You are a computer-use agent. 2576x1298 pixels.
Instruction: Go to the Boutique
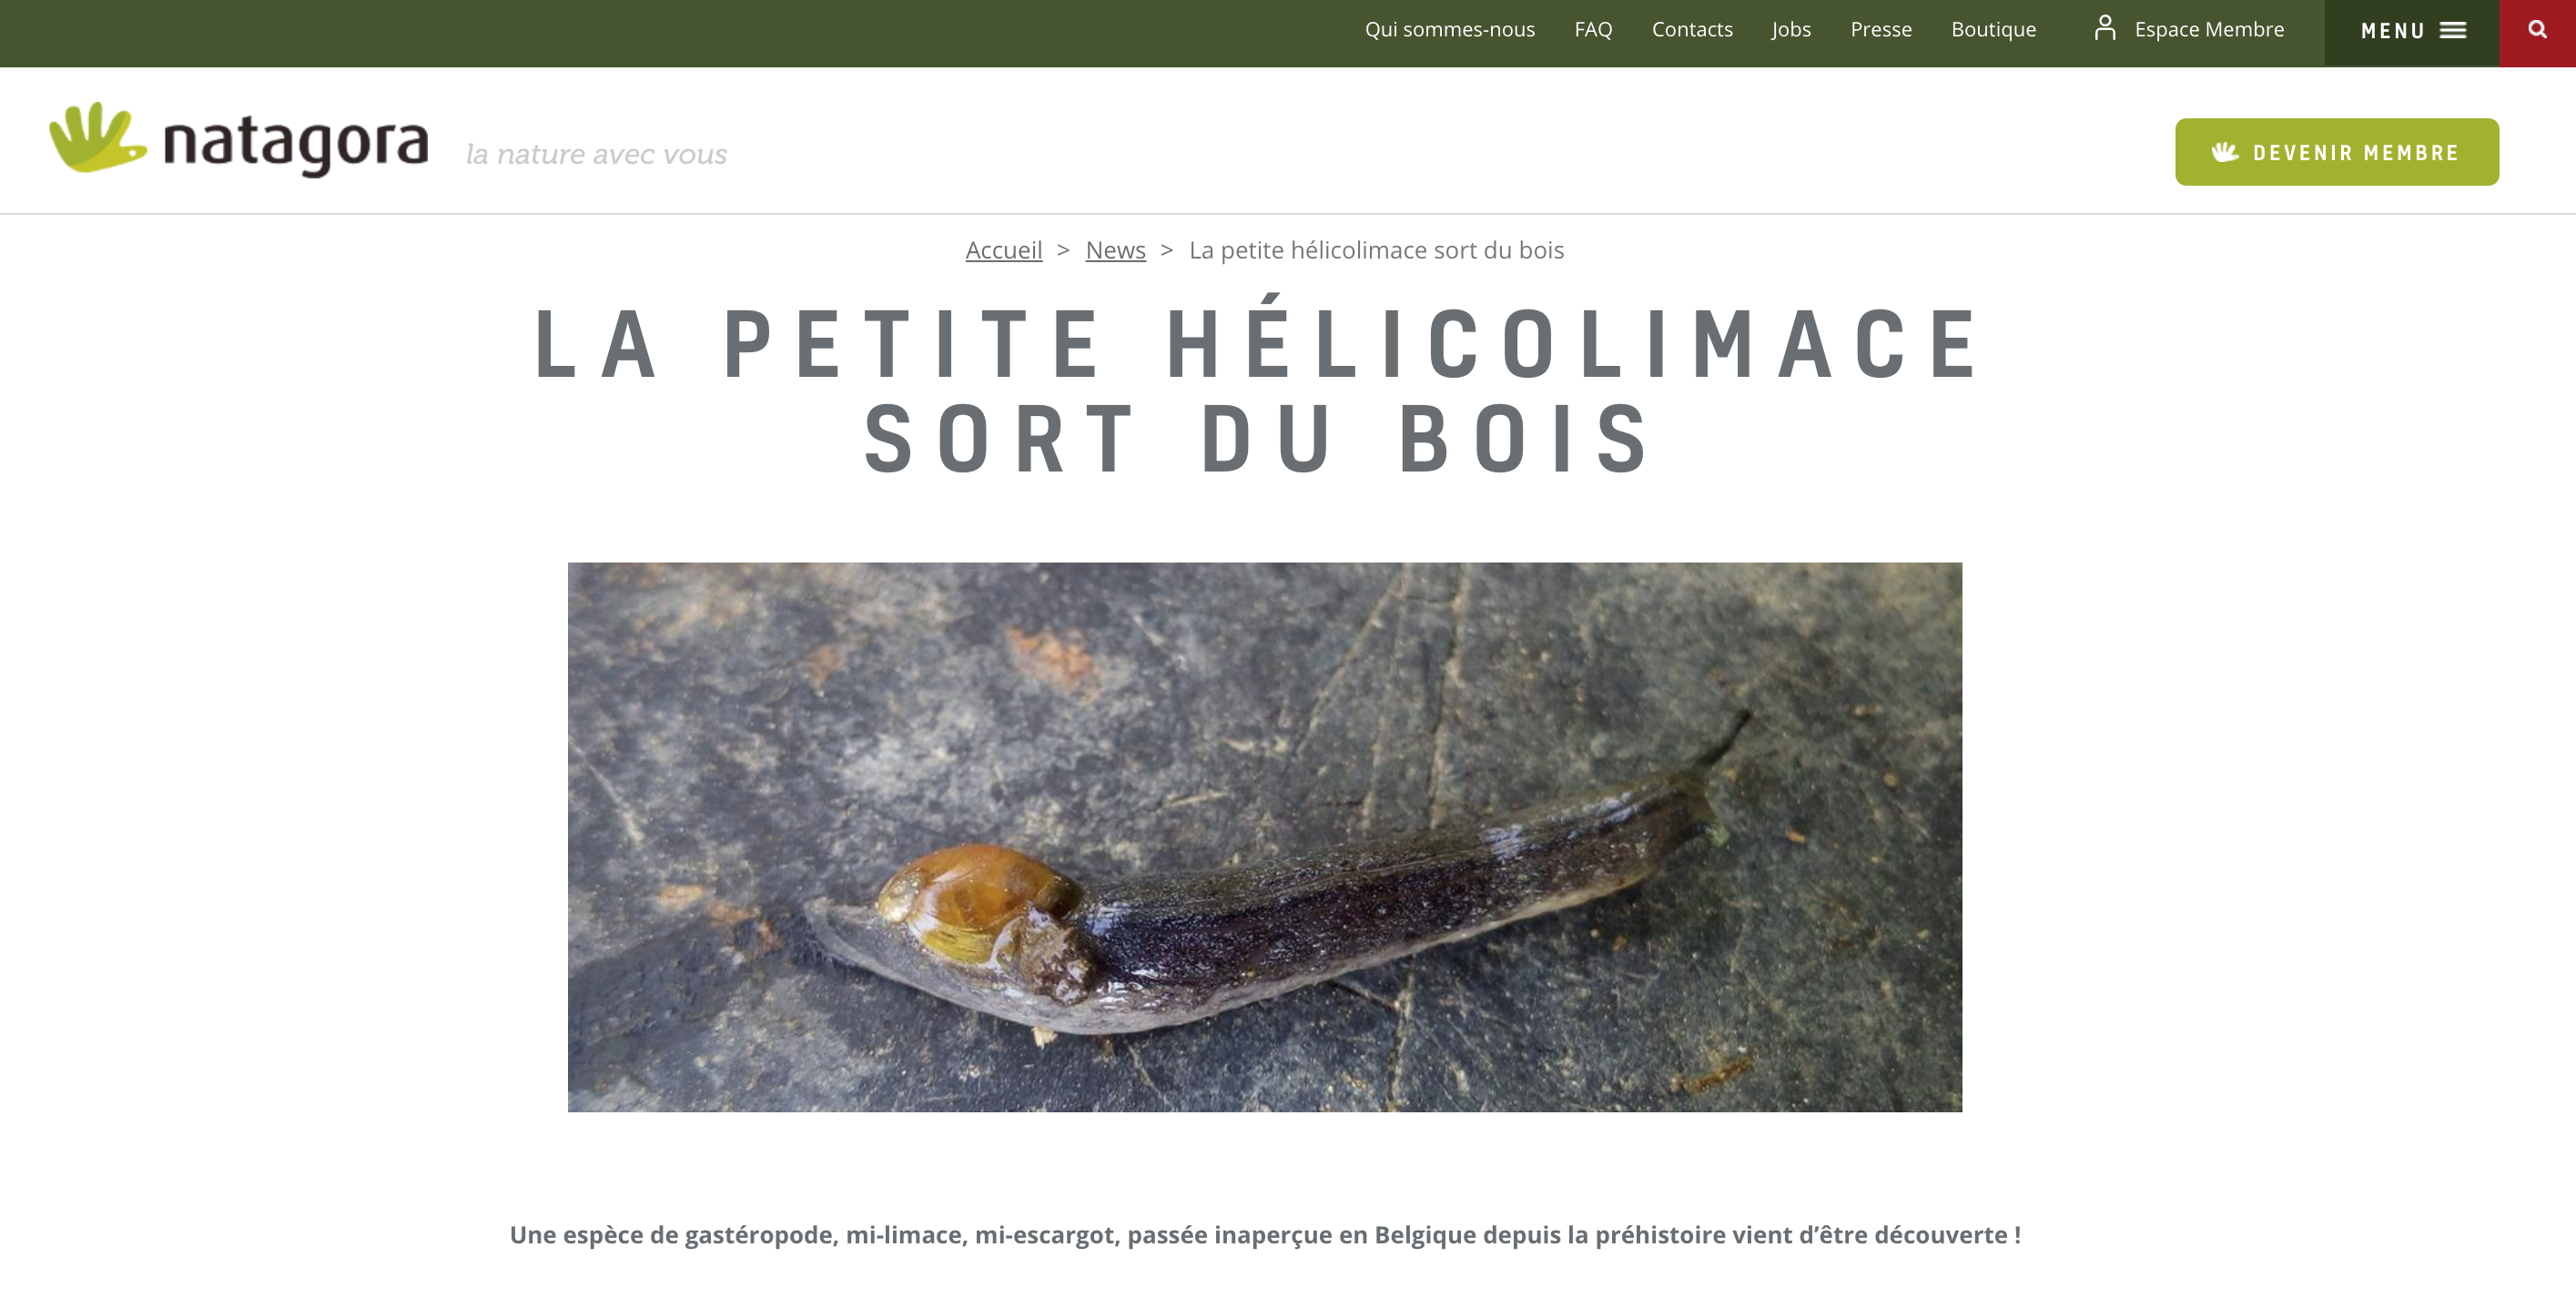pyautogui.click(x=1993, y=29)
